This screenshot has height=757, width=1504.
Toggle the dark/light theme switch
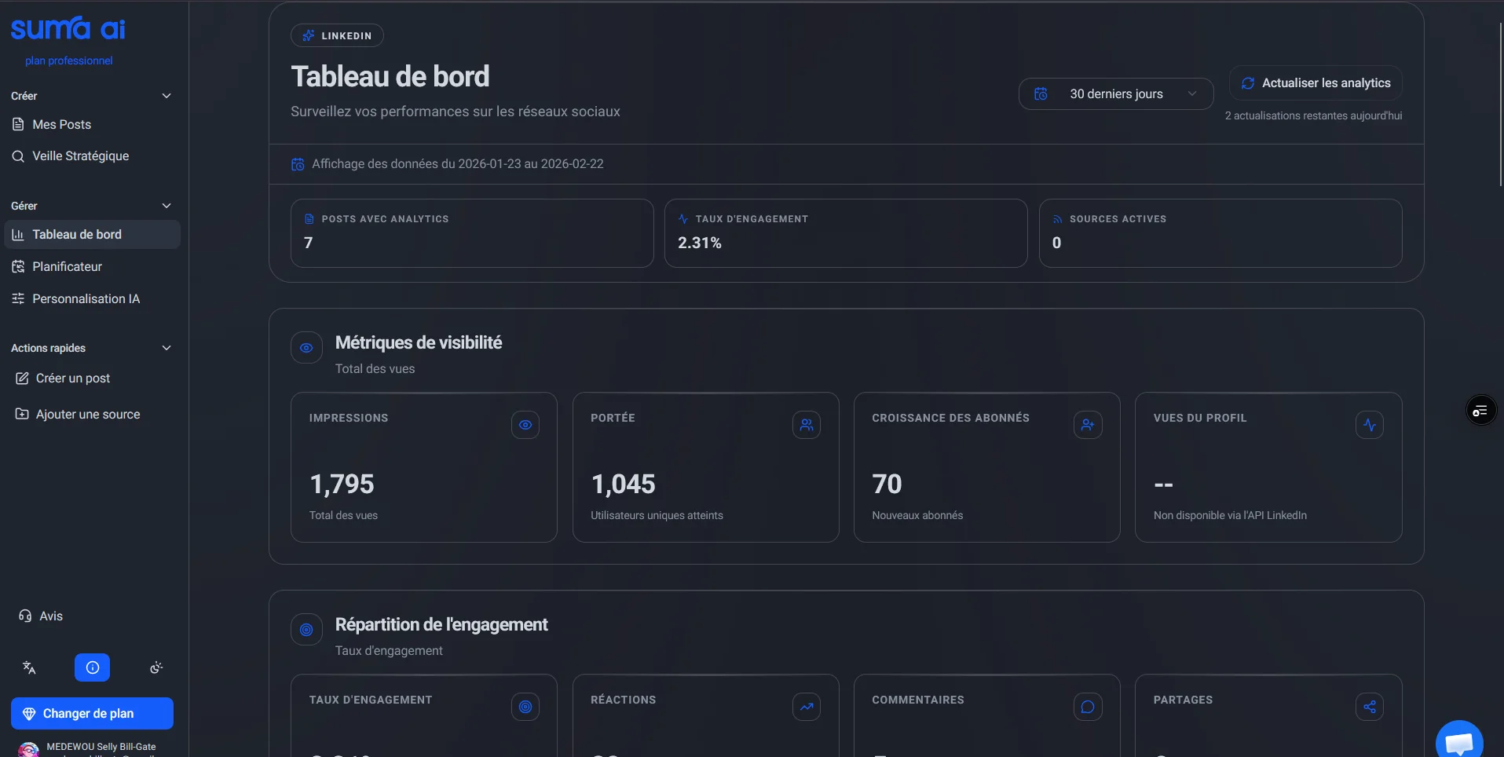pos(156,667)
